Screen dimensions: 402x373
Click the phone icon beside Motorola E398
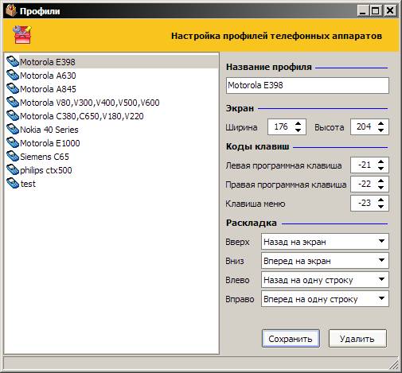(x=13, y=62)
